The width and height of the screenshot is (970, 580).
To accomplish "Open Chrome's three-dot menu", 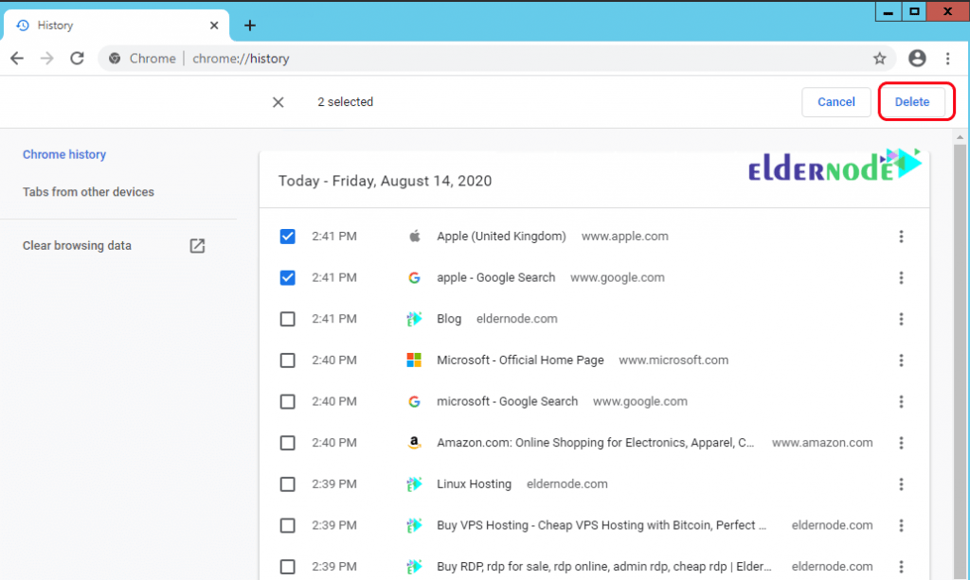I will 948,58.
